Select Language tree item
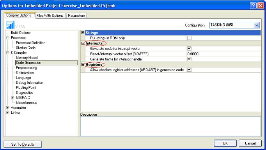Viewport: 266px width, 150px height. coord(23,78)
